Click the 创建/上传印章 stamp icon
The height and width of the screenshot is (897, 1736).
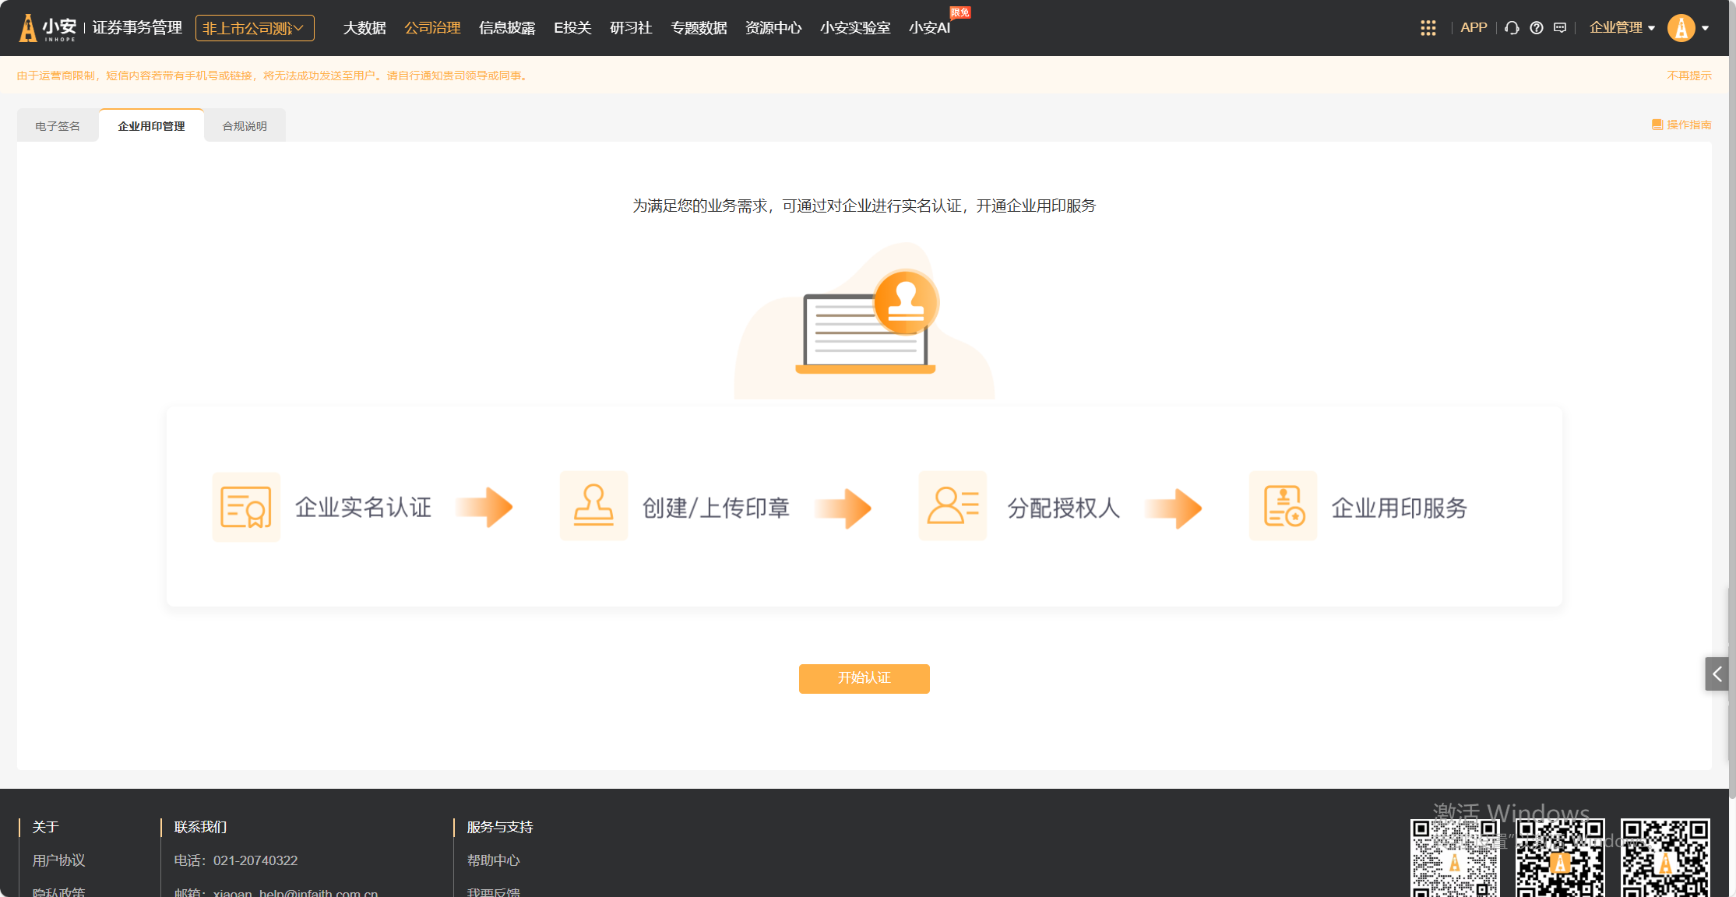593,506
